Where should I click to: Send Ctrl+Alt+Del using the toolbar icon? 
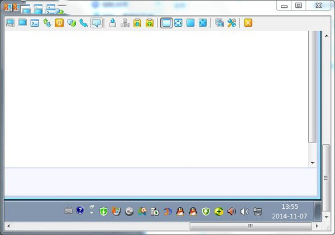tap(113, 23)
